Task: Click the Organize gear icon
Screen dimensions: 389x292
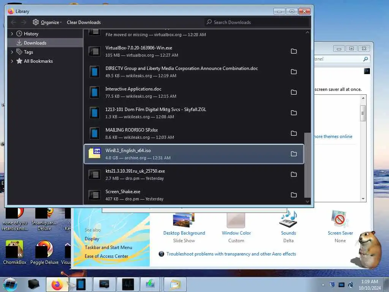Action: click(x=36, y=22)
